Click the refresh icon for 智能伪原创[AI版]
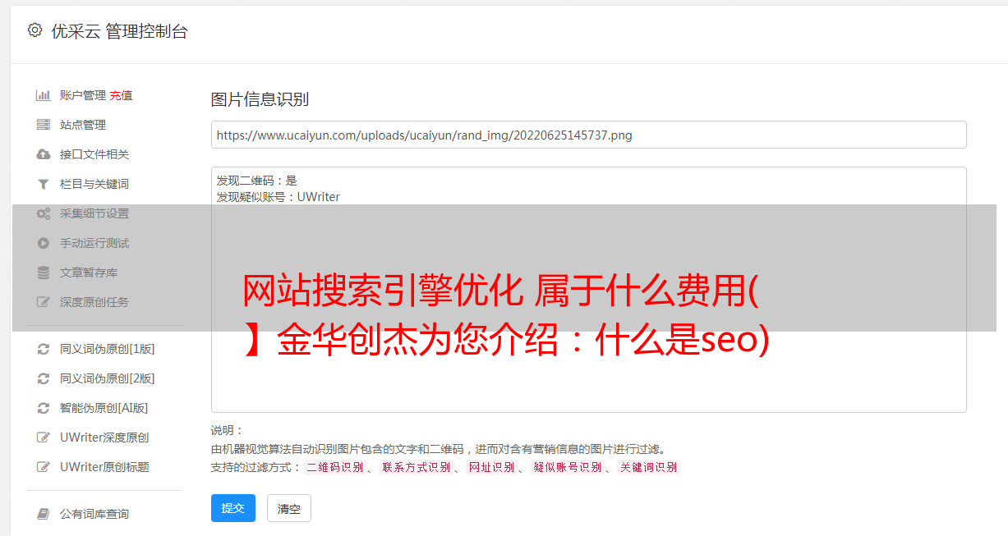1008x536 pixels. 44,408
